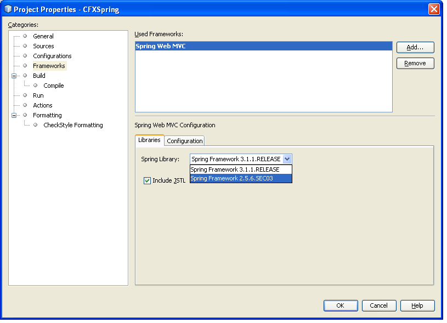Select the Build category node

point(39,76)
